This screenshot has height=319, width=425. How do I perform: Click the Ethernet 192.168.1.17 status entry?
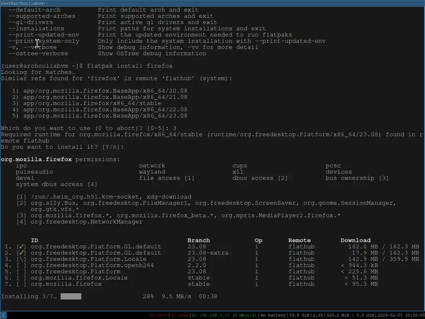pyautogui.click(x=225, y=315)
